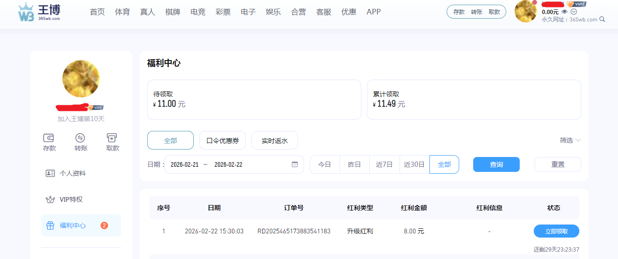The height and width of the screenshot is (259, 618).
Task: Claim bonus with 立即领取 button
Action: 556,231
